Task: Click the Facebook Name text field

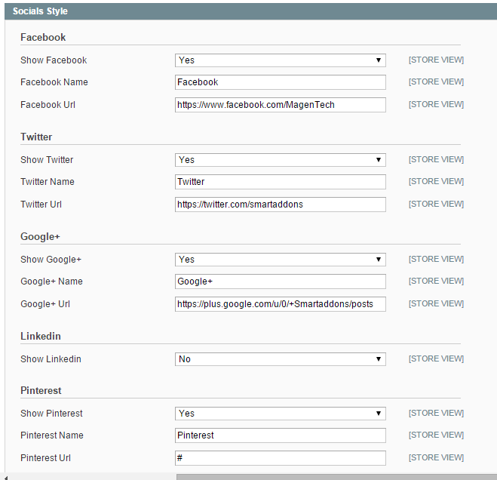Action: pos(281,82)
